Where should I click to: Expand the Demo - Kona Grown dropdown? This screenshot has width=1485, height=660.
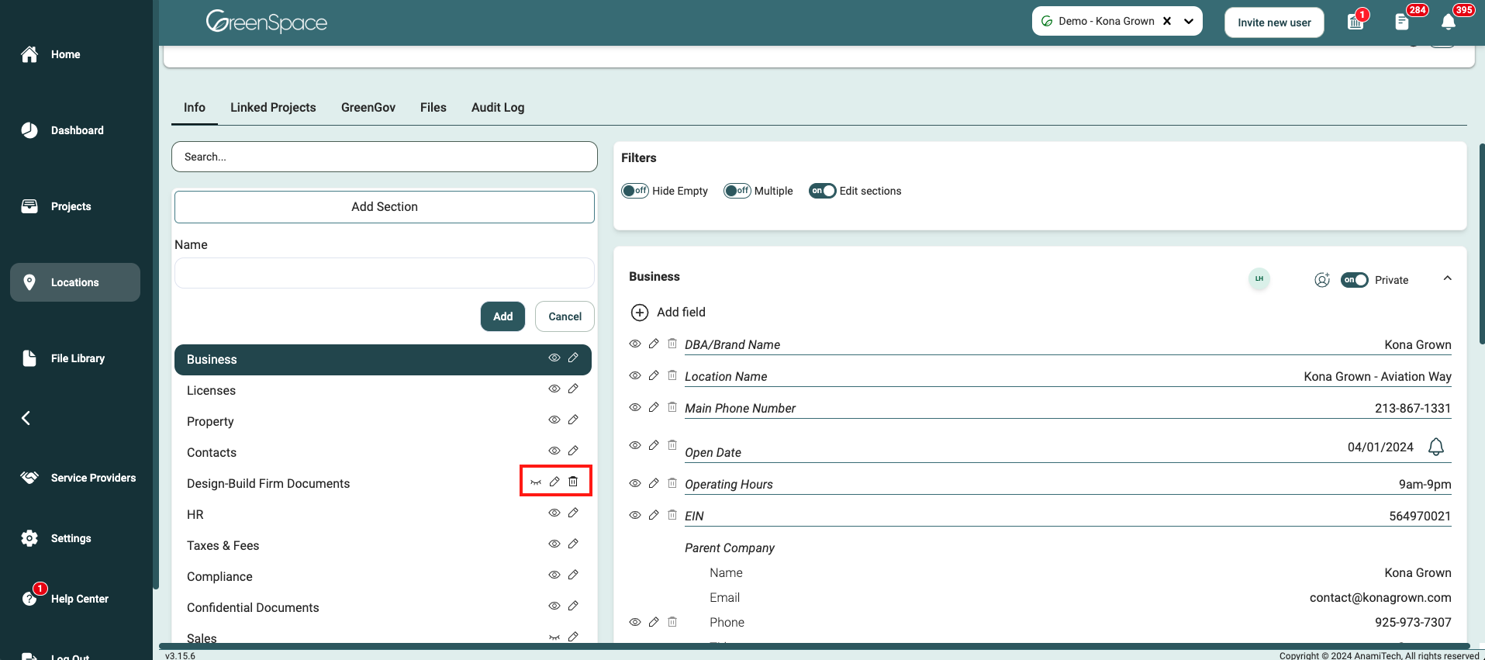[1188, 22]
